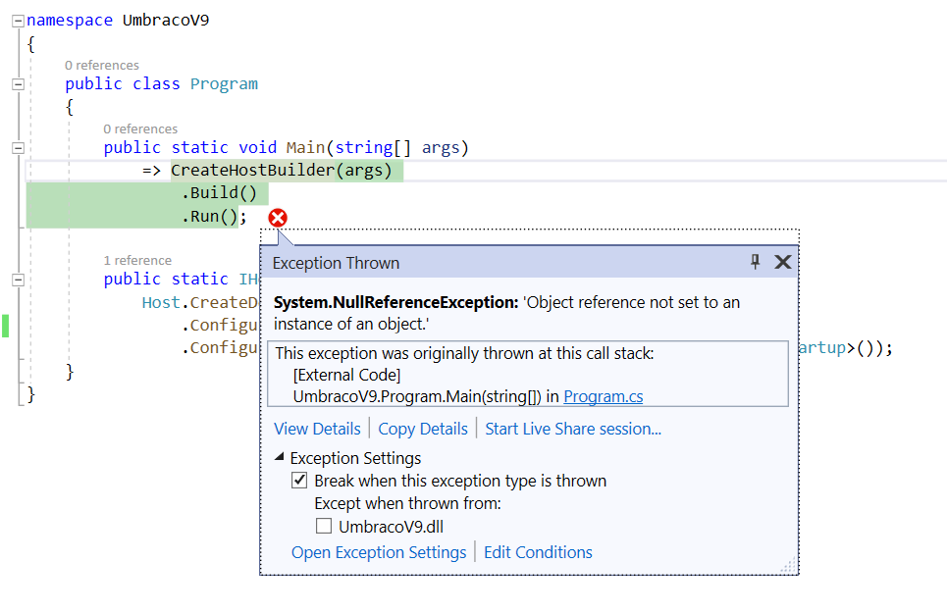Start a Live Share session
The image size is (947, 614).
point(573,429)
